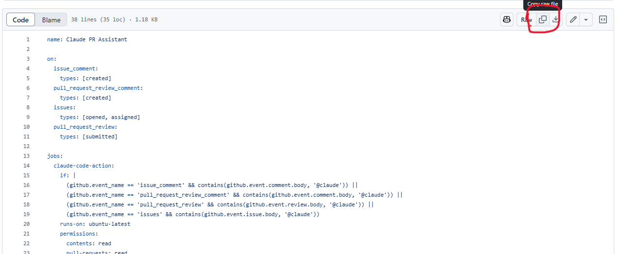Image resolution: width=620 pixels, height=254 pixels.
Task: Click the 'claude-code-action:' key
Action: (84, 166)
